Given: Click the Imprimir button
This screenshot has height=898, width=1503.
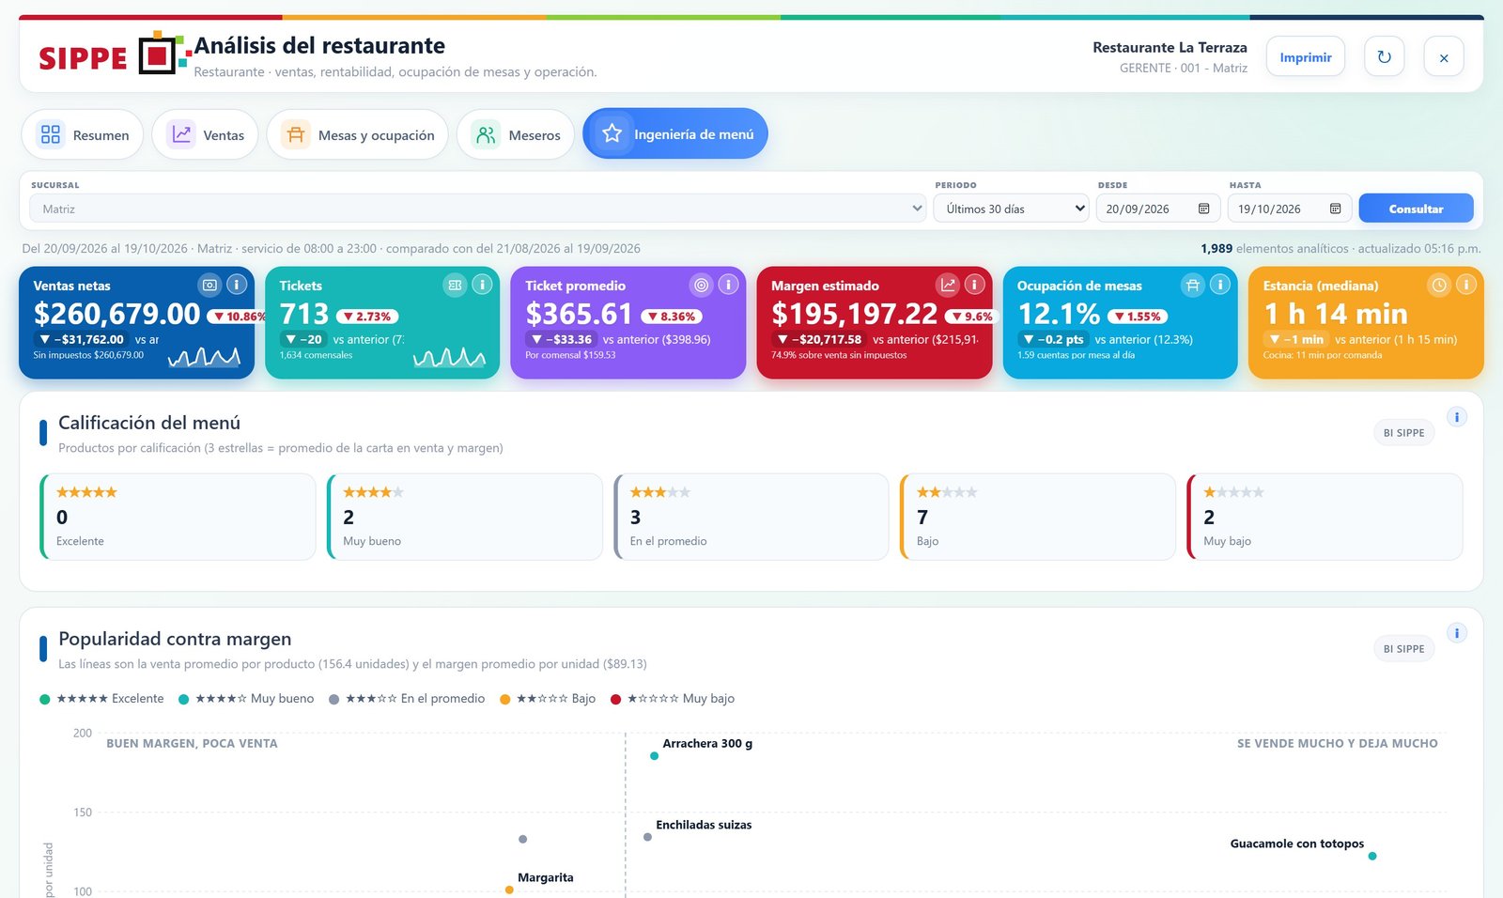Looking at the screenshot, I should [x=1306, y=56].
